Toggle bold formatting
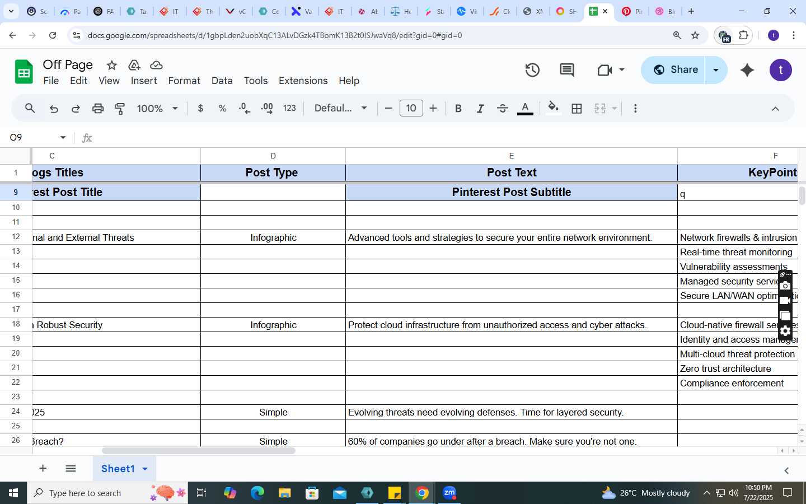806x504 pixels. coord(458,109)
